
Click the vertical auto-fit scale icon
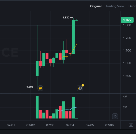[131, 125]
